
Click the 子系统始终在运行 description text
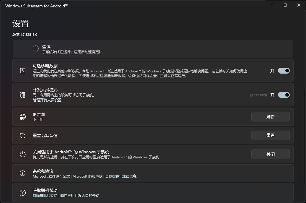click(72, 52)
